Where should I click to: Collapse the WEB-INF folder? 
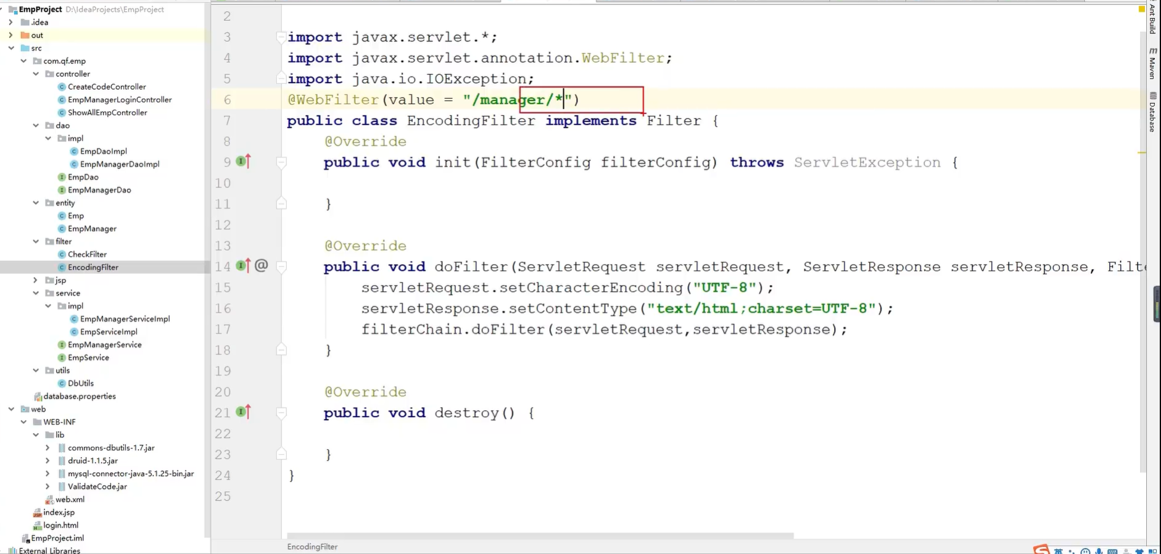point(23,422)
